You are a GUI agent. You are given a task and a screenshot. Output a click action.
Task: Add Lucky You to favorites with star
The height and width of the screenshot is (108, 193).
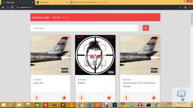pyautogui.click(x=64, y=98)
